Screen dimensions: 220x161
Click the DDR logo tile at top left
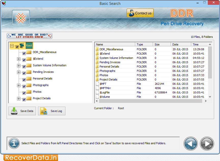click(x=21, y=18)
